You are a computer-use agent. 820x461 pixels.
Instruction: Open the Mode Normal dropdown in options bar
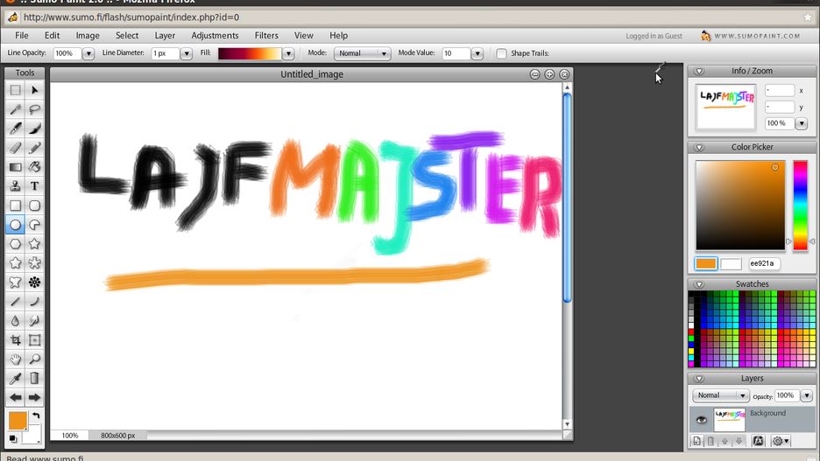pos(363,53)
